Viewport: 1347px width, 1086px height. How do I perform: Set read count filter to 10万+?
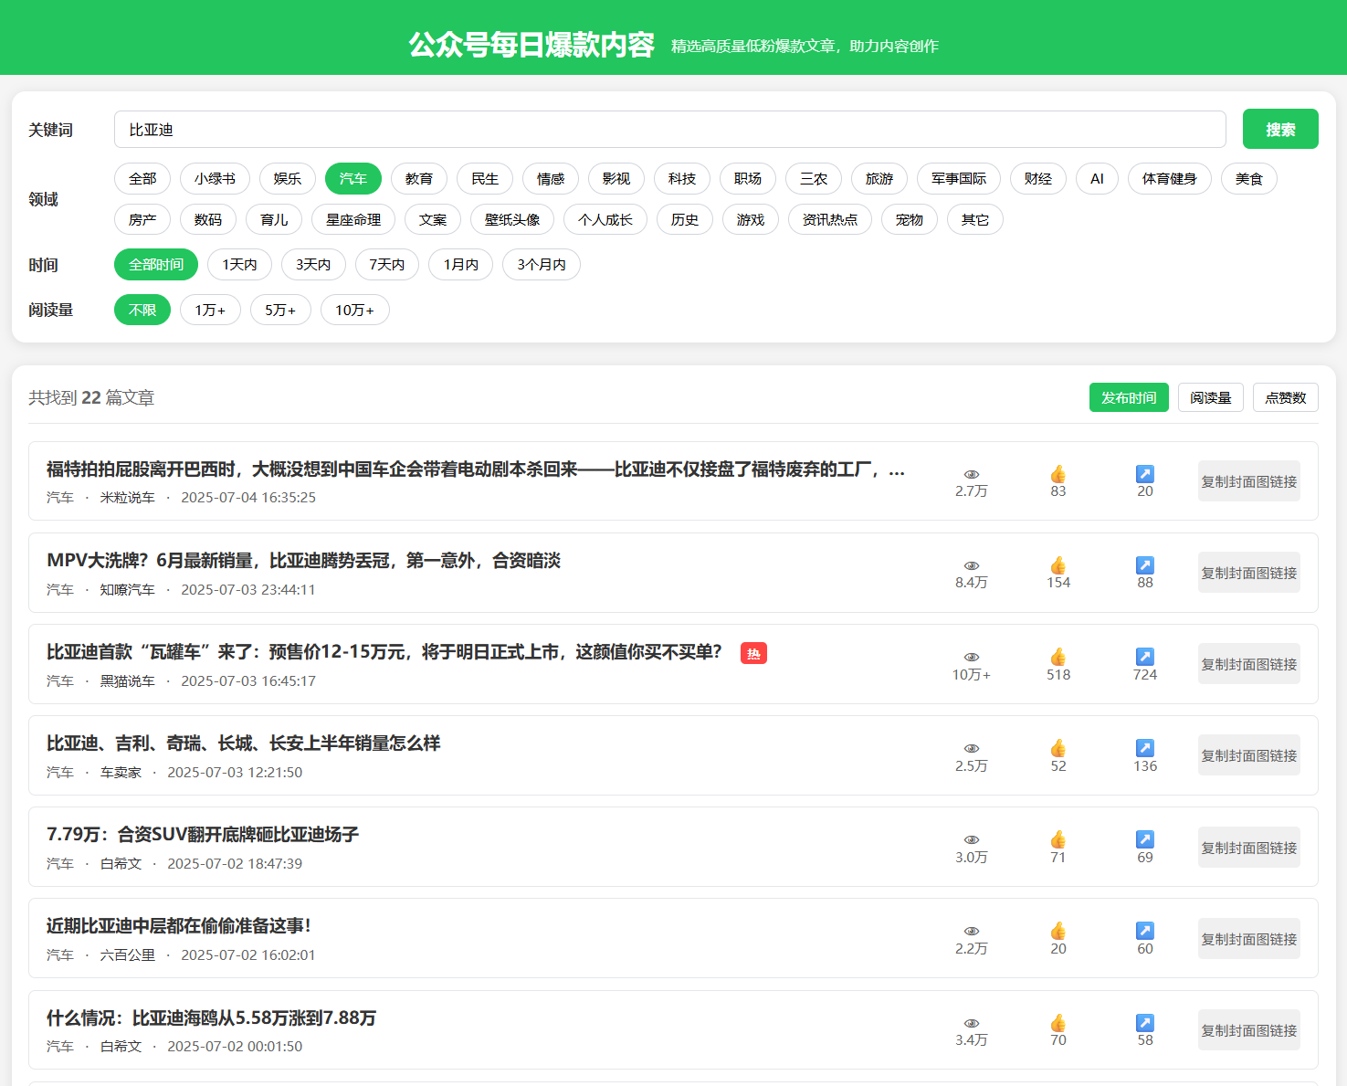[355, 311]
